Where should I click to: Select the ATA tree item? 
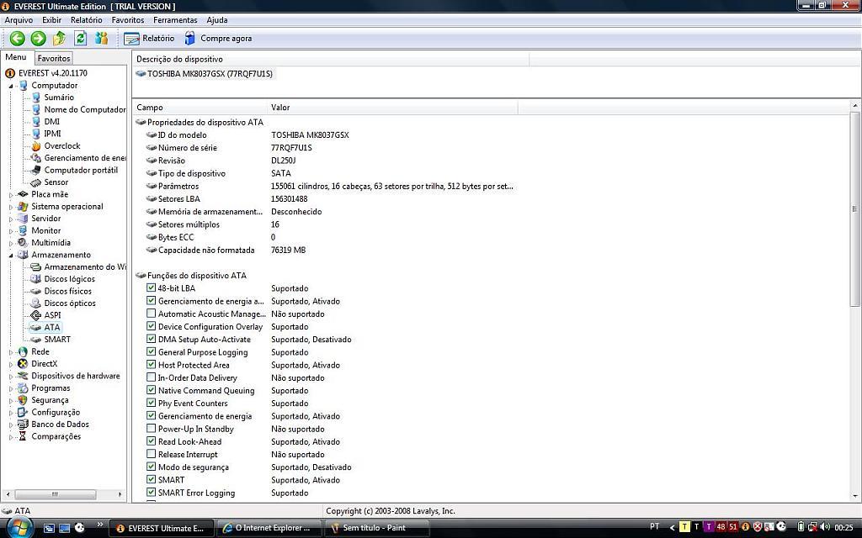(52, 327)
